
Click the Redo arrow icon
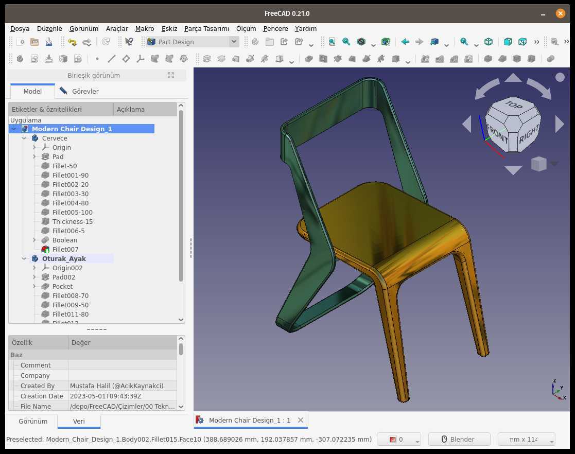(x=86, y=42)
